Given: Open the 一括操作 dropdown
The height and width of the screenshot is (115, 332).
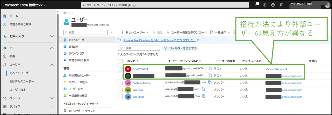Looking at the screenshot, I should (x=221, y=32).
